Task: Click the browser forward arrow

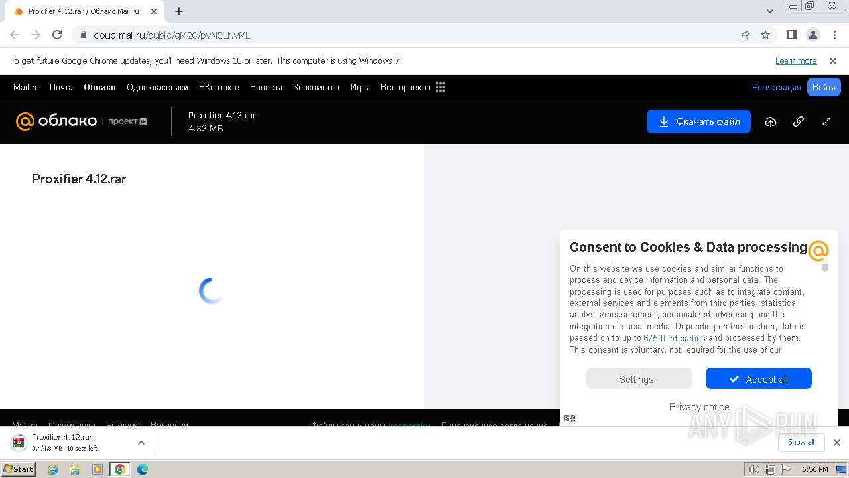Action: [x=36, y=35]
